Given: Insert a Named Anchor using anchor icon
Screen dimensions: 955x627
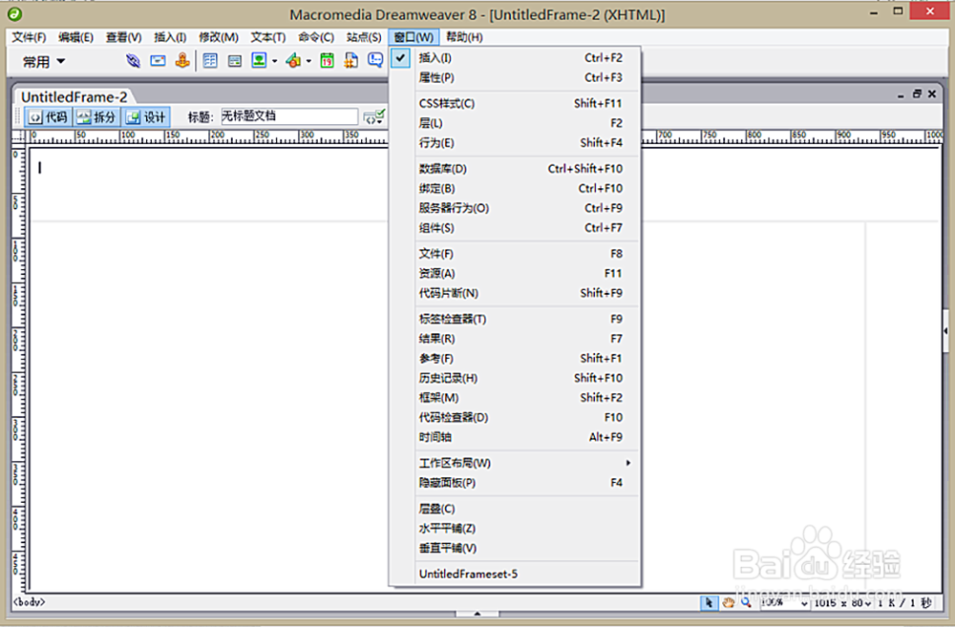Looking at the screenshot, I should tap(182, 61).
